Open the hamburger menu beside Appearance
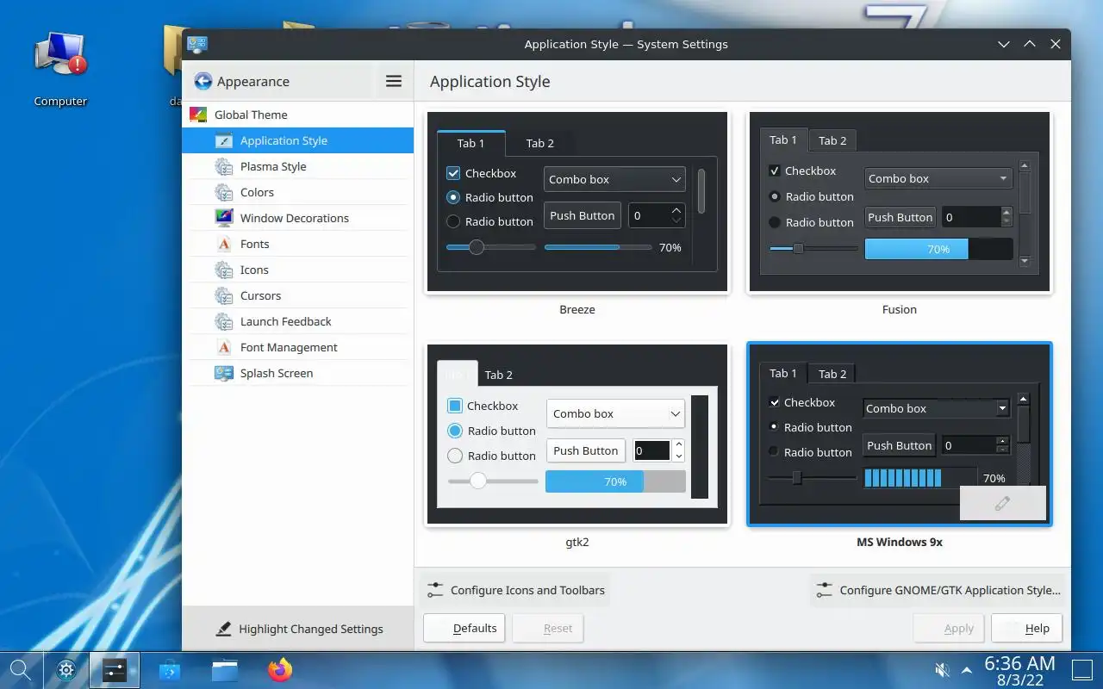Viewport: 1103px width, 689px height. [394, 81]
